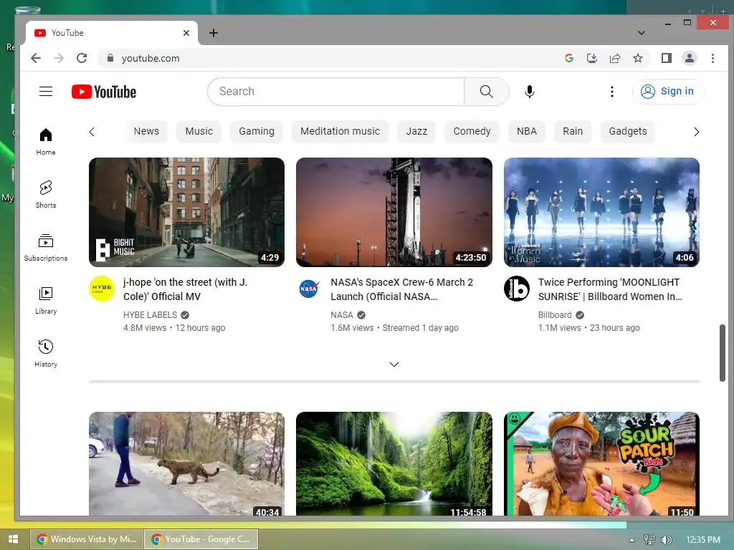Start voice search with microphone icon
Viewport: 734px width, 550px height.
pyautogui.click(x=530, y=92)
